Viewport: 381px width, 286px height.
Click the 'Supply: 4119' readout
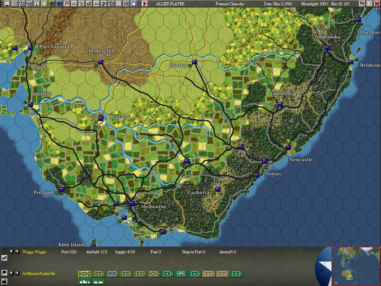pos(125,252)
